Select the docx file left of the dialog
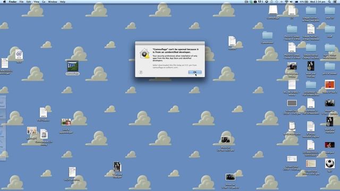The image size is (340, 191). tap(232, 41)
